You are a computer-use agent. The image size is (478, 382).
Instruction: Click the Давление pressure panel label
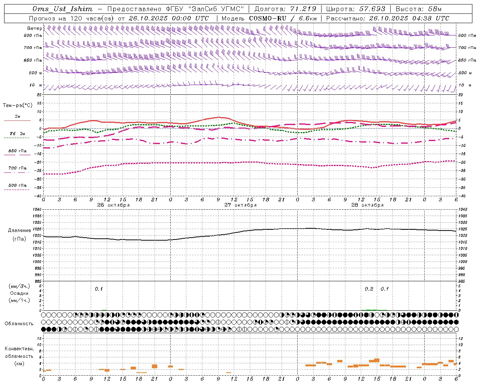coord(19,231)
